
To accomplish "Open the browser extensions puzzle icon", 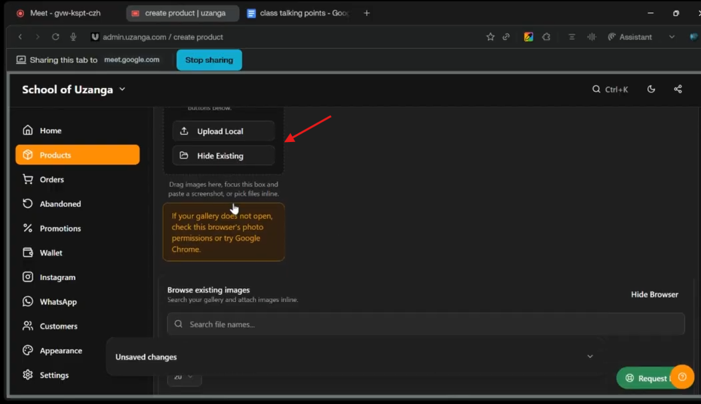I will pyautogui.click(x=546, y=37).
